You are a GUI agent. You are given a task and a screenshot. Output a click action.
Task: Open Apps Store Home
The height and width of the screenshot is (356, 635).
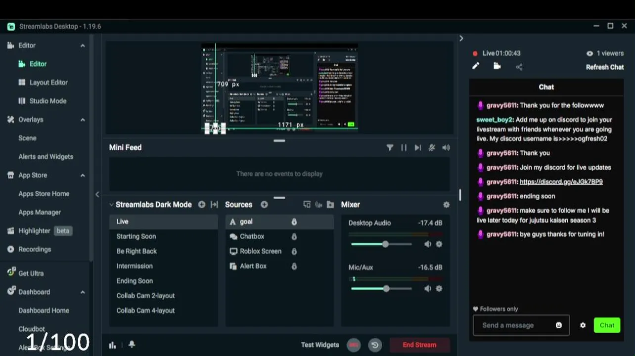(x=44, y=194)
